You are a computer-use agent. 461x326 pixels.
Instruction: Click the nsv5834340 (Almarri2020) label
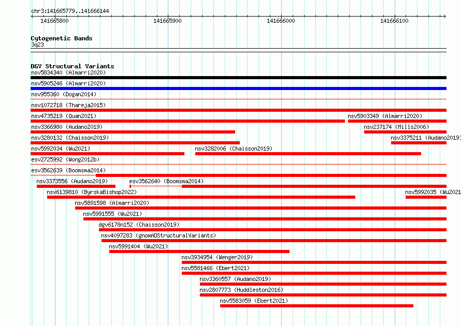[68, 72]
